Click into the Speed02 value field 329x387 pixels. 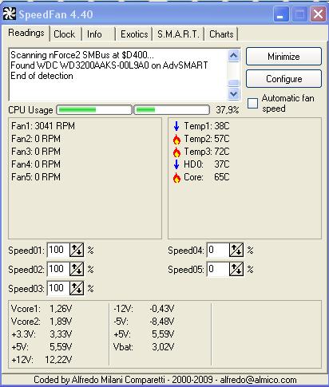pos(58,269)
